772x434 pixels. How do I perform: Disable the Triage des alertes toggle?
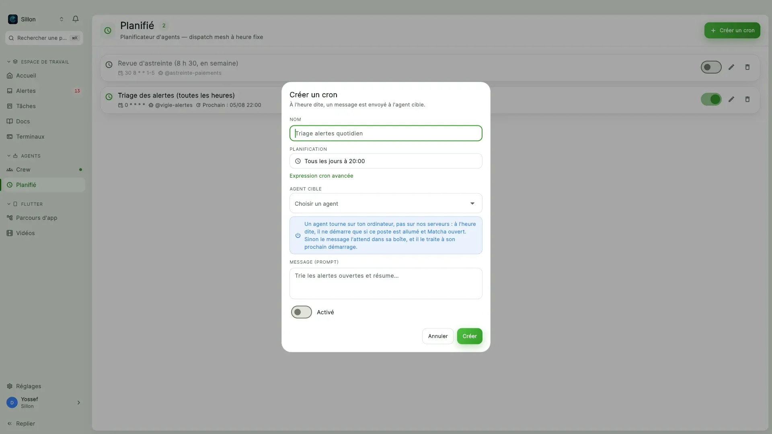tap(711, 99)
